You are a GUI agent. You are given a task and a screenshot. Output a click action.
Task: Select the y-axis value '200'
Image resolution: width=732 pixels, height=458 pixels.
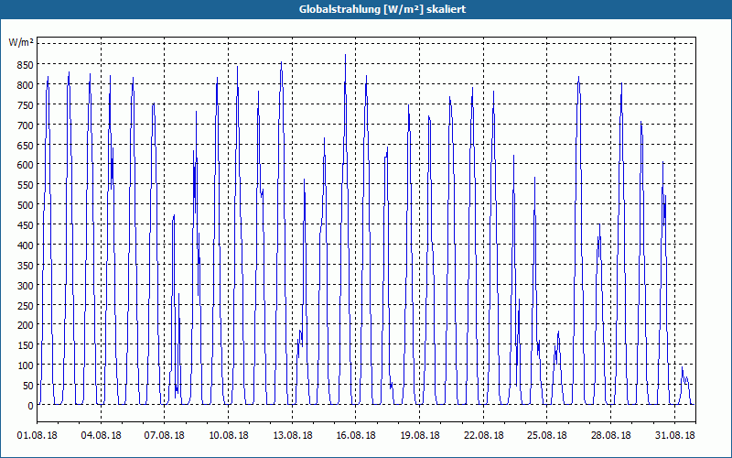tap(26, 325)
